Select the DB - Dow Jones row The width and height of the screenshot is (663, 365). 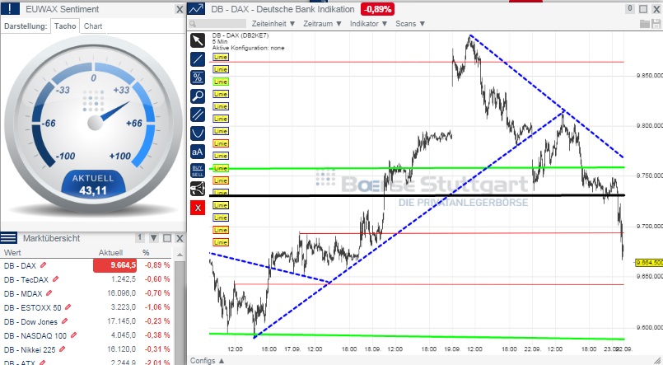pyautogui.click(x=86, y=321)
